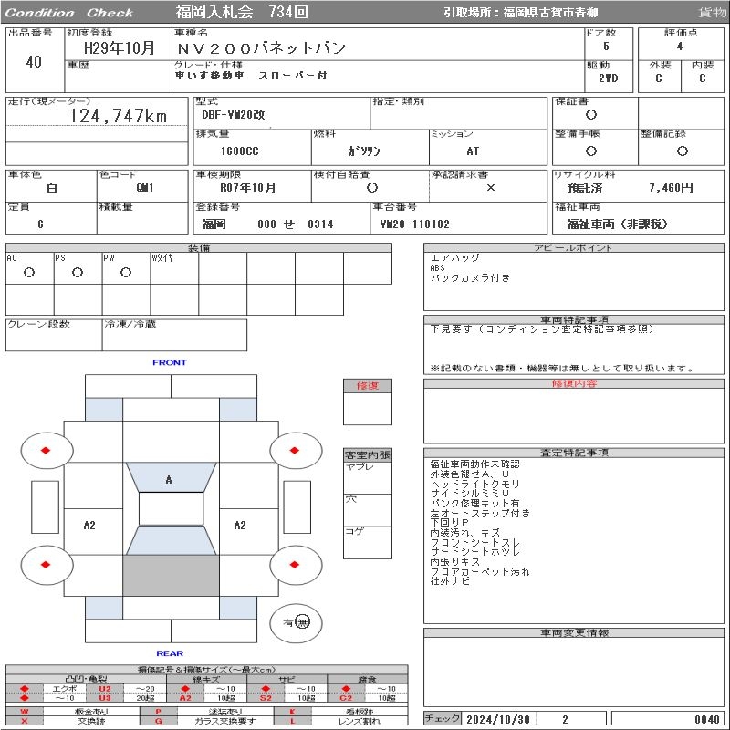Click the inspection expiry R07年10月
Screen dimensions: 730x730
pos(247,188)
